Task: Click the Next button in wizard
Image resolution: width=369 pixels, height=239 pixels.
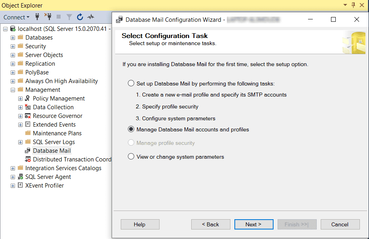Action: 253,224
